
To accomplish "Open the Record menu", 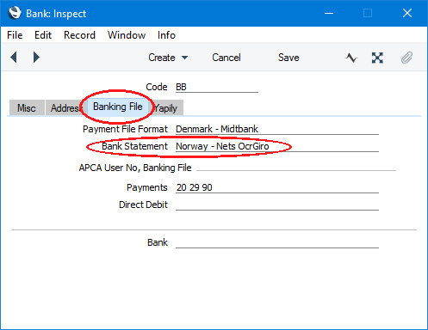I will coord(79,35).
